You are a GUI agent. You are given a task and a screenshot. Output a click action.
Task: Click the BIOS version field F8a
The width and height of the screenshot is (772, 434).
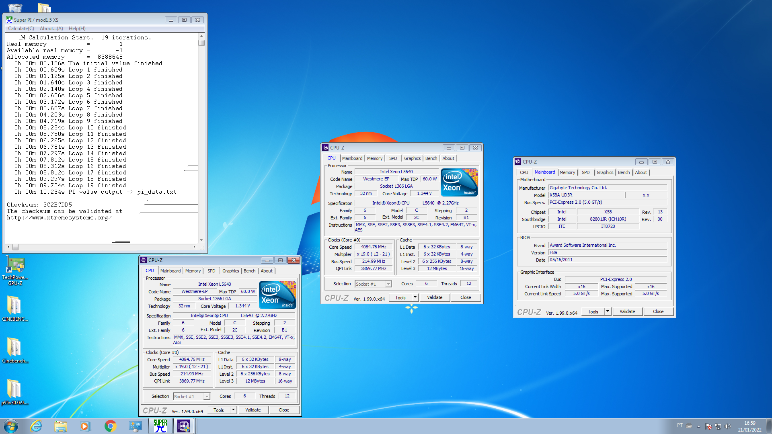pos(608,252)
